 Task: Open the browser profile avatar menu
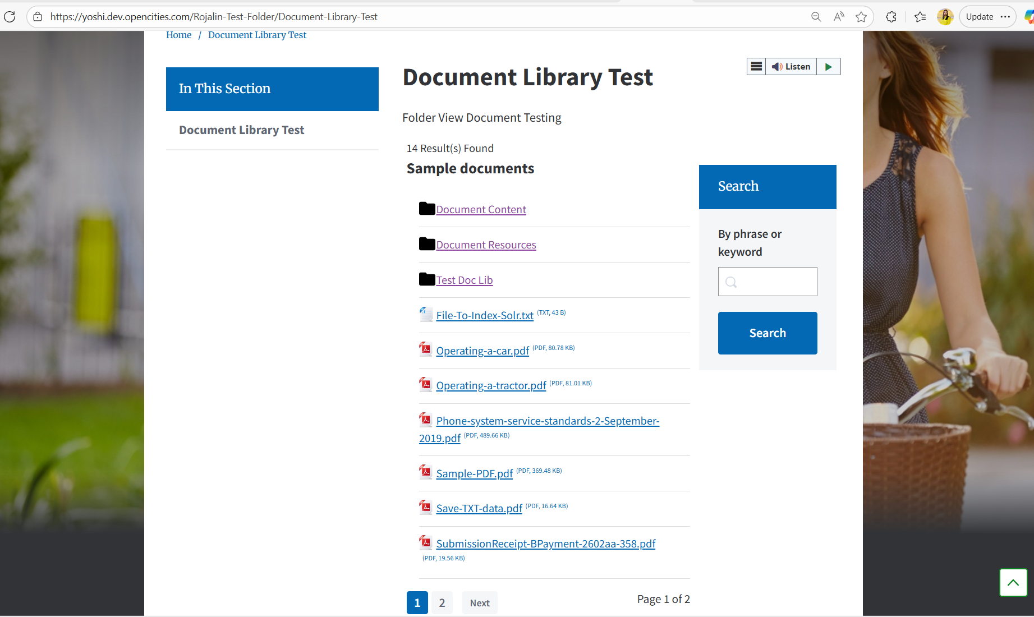point(945,16)
